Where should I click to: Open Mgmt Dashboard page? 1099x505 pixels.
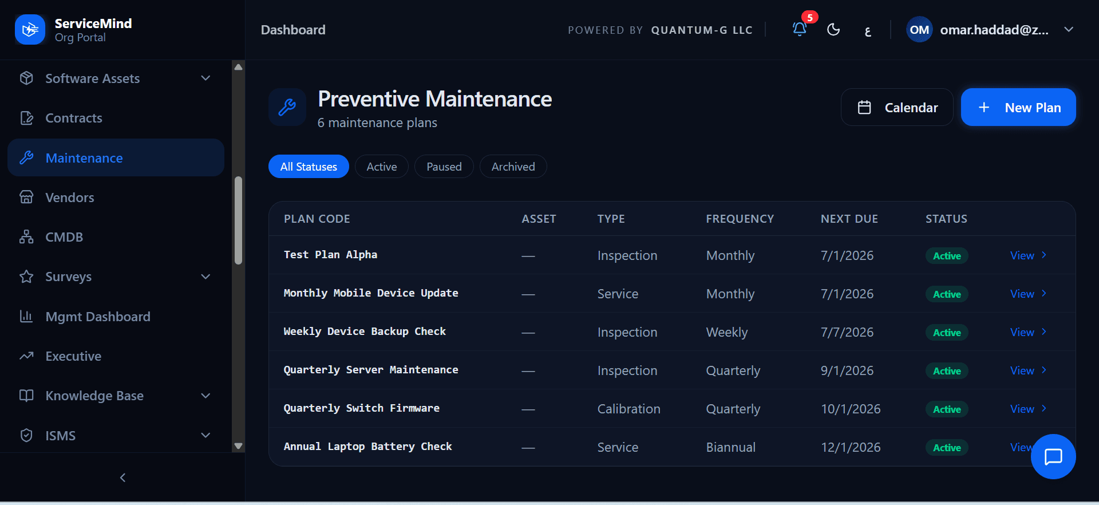tap(116, 317)
